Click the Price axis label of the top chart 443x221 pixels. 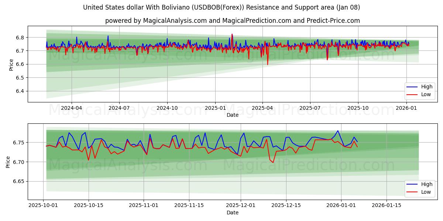pyautogui.click(x=11, y=64)
